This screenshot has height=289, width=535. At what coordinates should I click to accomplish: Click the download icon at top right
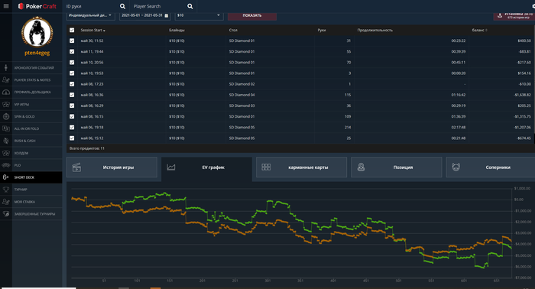[500, 15]
